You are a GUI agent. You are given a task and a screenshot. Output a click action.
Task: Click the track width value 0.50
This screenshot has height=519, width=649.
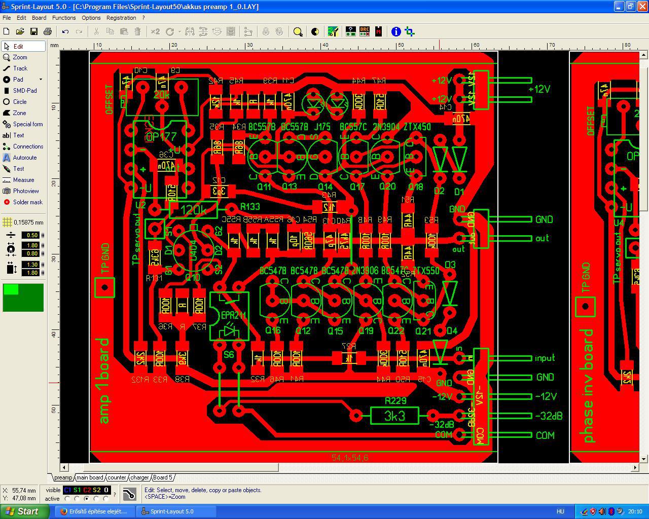[30, 235]
